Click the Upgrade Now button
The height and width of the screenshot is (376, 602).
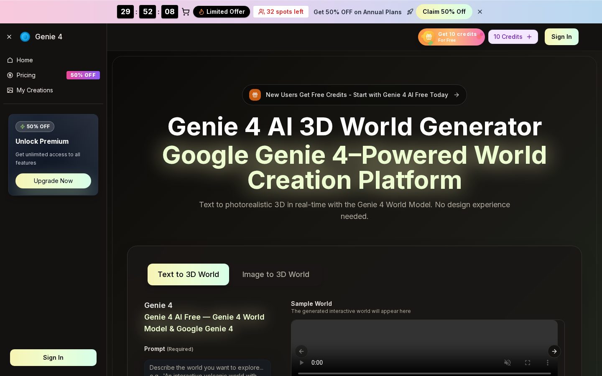point(53,181)
